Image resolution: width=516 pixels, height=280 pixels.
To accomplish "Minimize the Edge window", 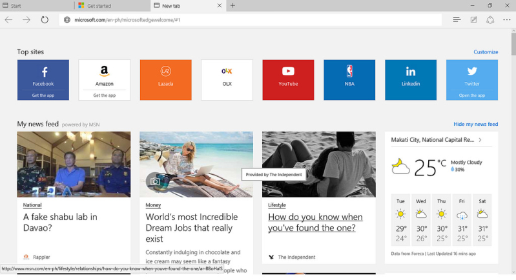I will click(473, 6).
